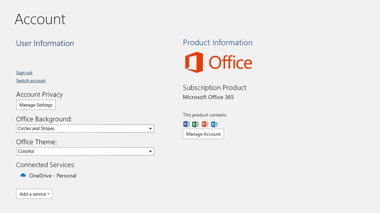The width and height of the screenshot is (380, 213).
Task: Click the Outlook app icon
Action: point(214,124)
